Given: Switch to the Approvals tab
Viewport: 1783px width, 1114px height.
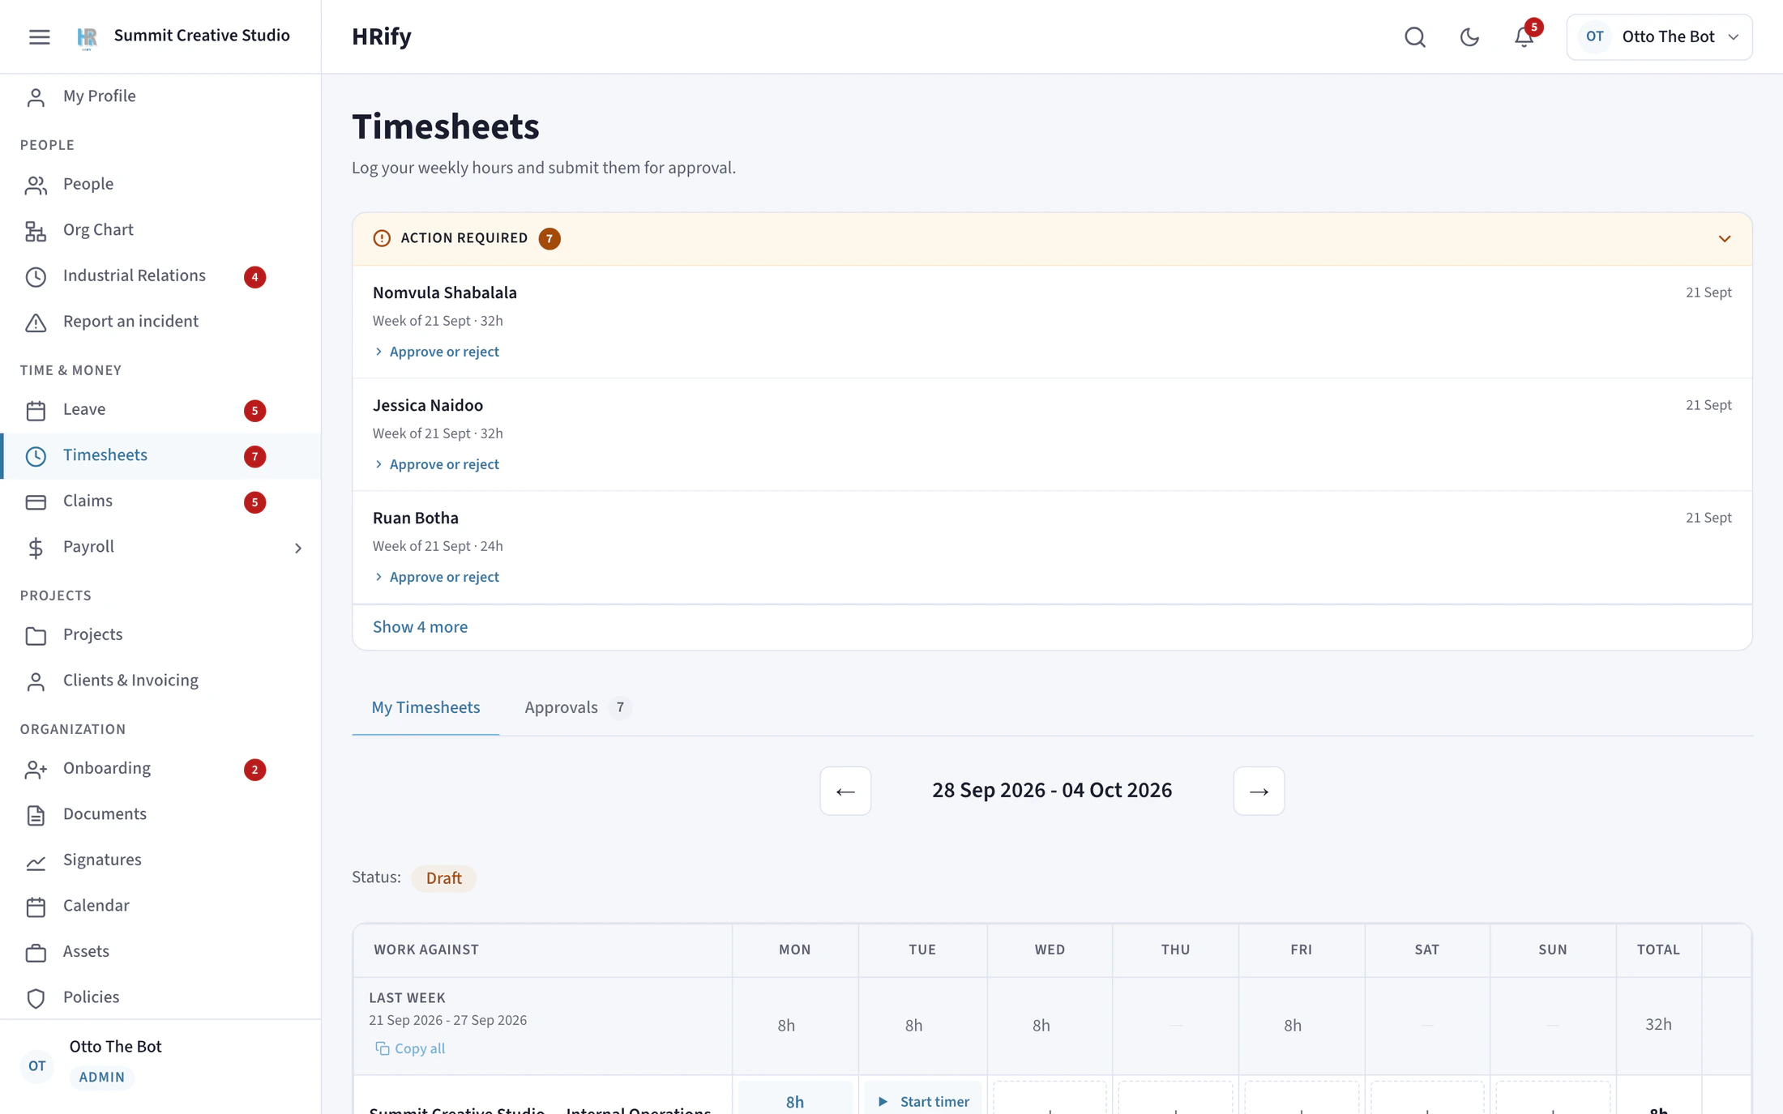Looking at the screenshot, I should [x=578, y=707].
